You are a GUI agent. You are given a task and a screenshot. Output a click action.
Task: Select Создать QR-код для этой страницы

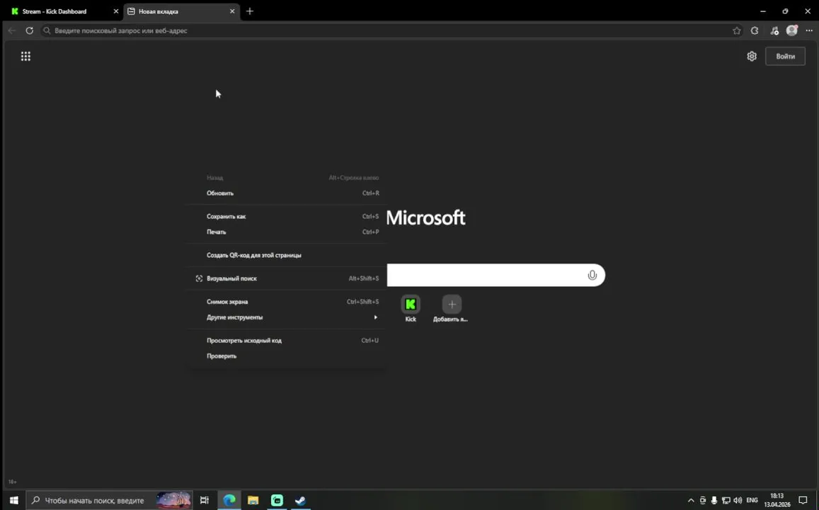point(287,256)
